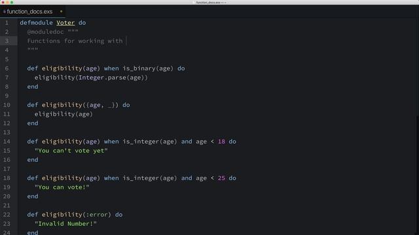The image size is (419, 235).
Task: Click the number 25 on line 18
Action: coord(221,178)
